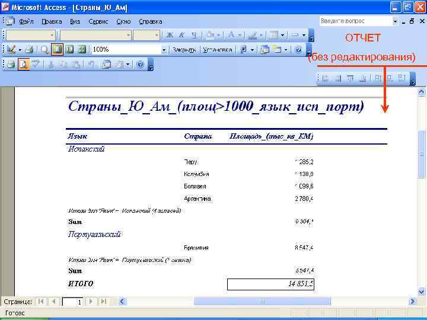Click the Zoom magnifier icon
The image size is (427, 320).
point(44,50)
